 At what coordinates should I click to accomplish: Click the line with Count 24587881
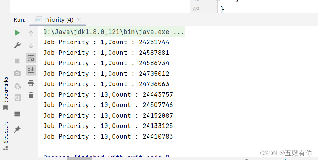pyautogui.click(x=106, y=53)
